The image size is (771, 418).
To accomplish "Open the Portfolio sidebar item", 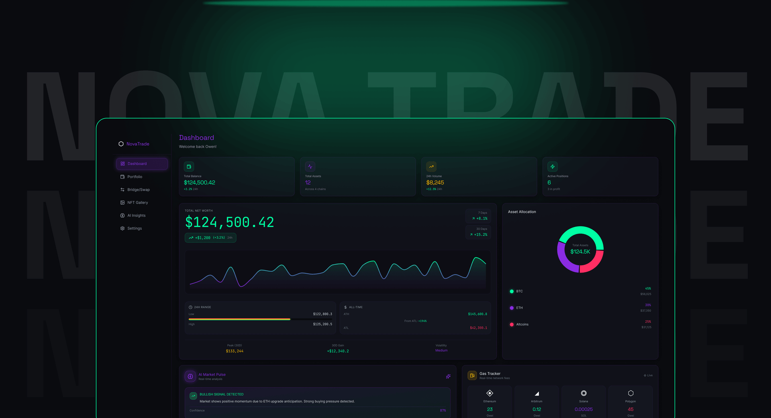I will 142,177.
